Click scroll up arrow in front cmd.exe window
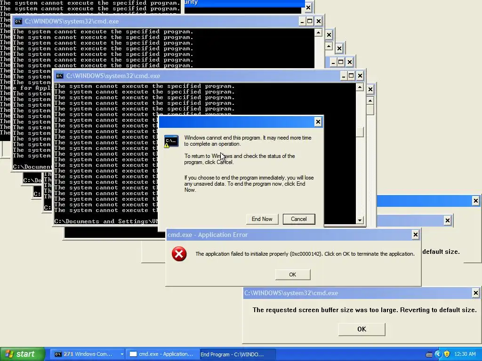 pos(360,87)
